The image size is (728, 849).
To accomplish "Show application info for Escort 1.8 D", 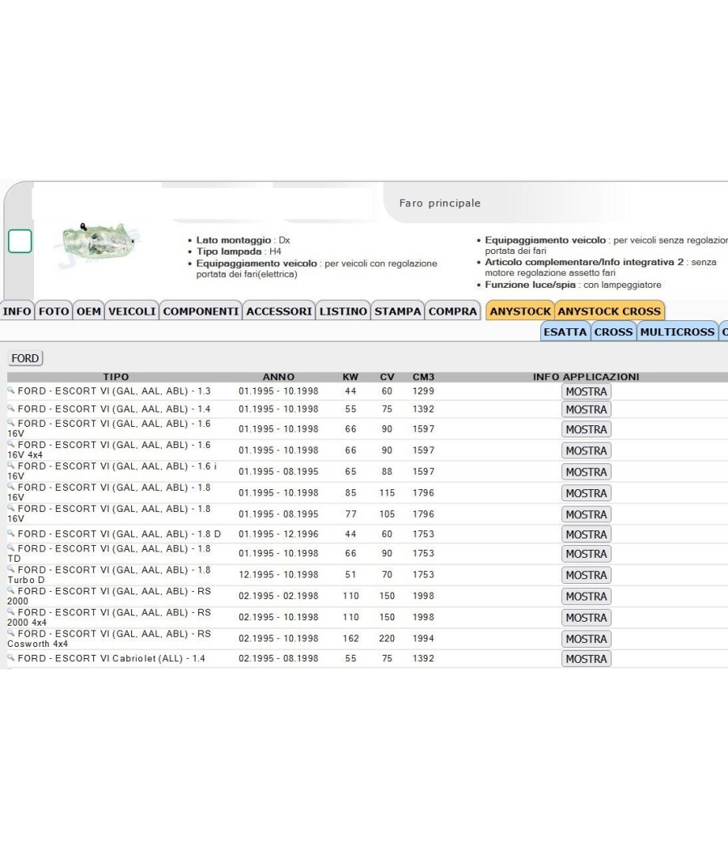I will [586, 534].
